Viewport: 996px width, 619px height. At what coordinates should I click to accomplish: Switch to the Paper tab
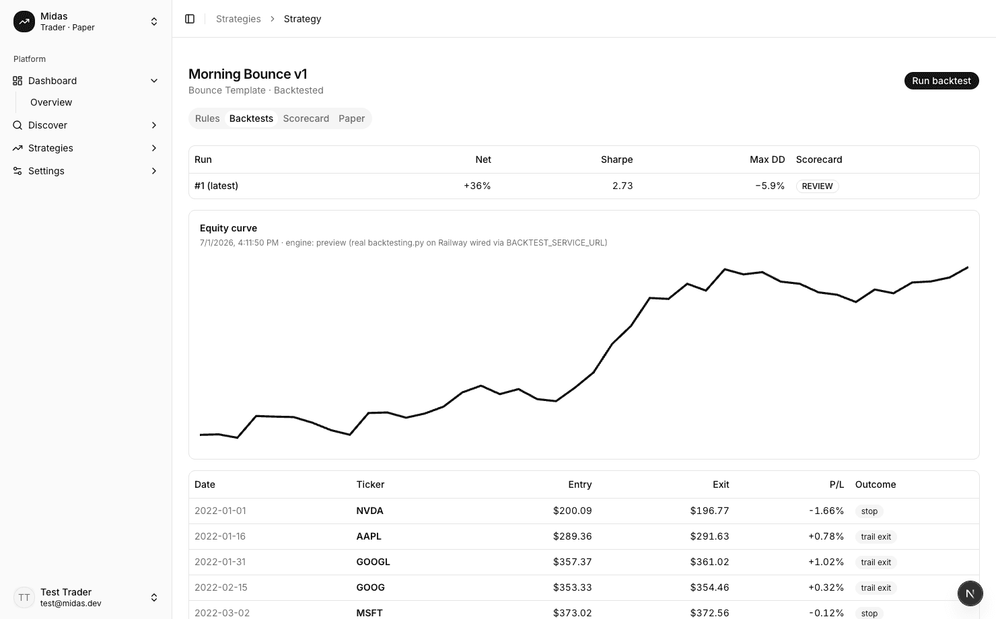click(351, 118)
